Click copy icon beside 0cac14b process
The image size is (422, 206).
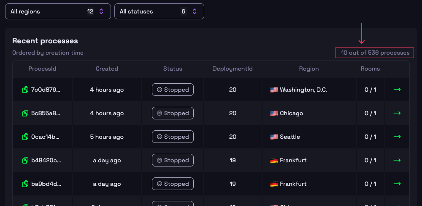25,137
